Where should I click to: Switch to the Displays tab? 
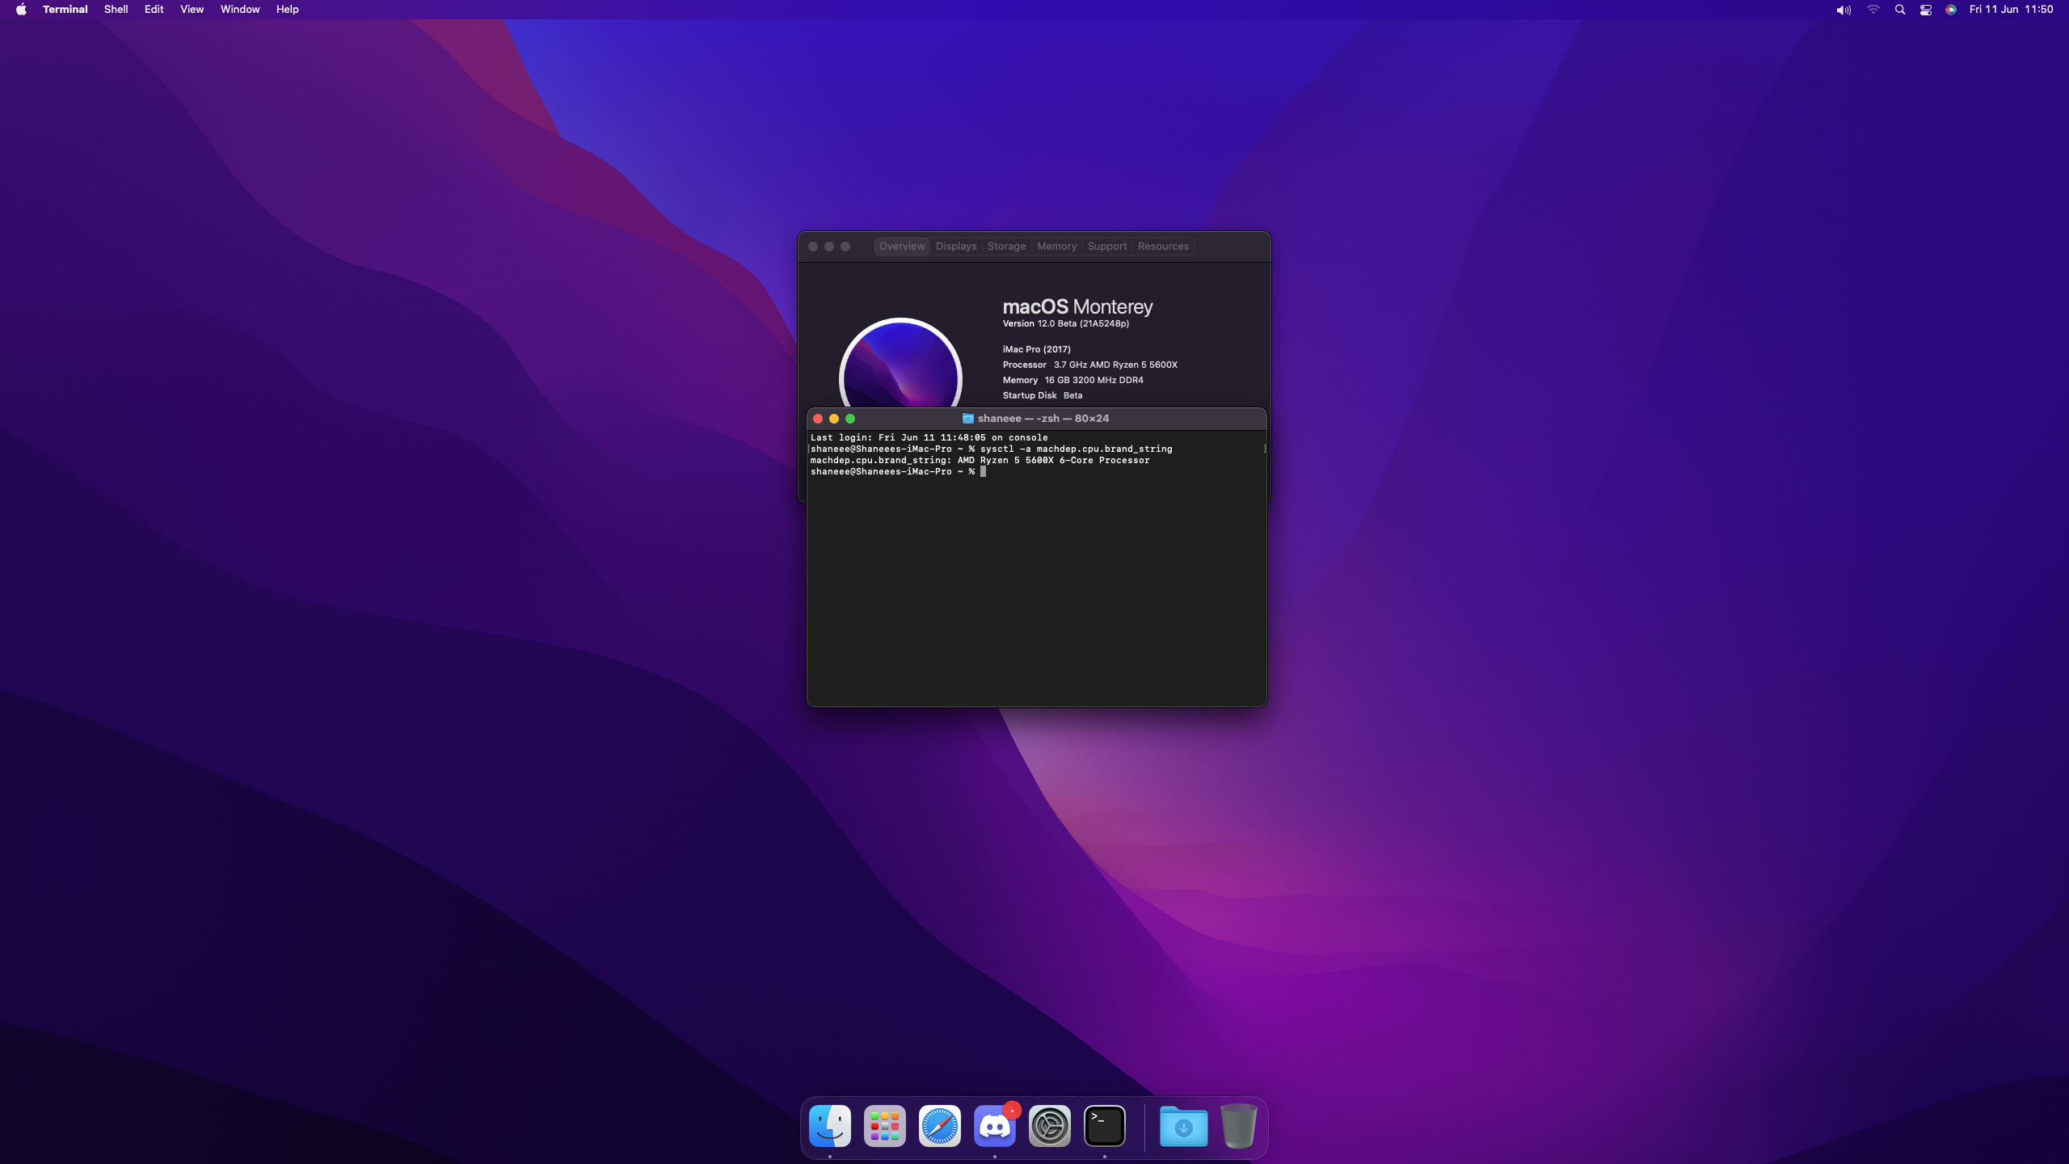pyautogui.click(x=956, y=247)
